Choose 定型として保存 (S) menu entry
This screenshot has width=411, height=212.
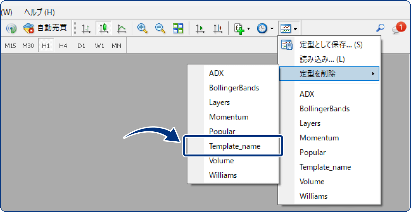[331, 45]
